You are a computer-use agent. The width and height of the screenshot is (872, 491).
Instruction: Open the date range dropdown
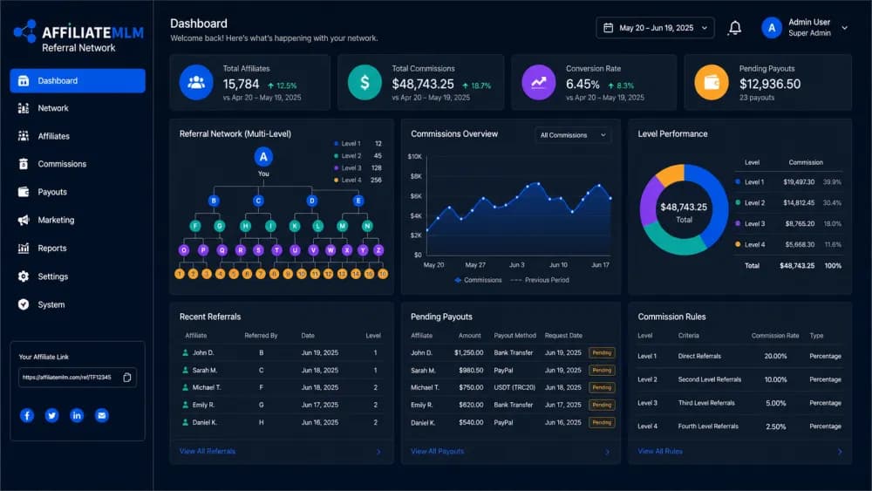pos(655,28)
